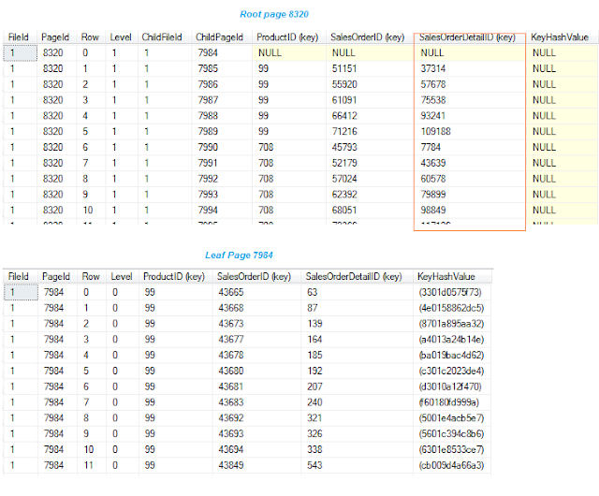Select KeyHashValue cell (ba019bac4d62)

pyautogui.click(x=453, y=355)
